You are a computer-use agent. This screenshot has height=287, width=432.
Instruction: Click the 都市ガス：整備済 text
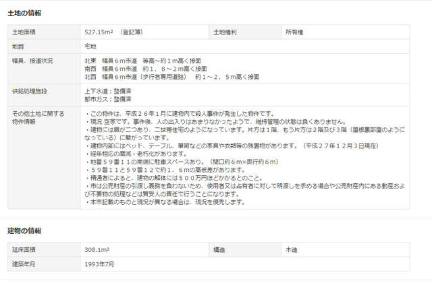[x=108, y=98]
